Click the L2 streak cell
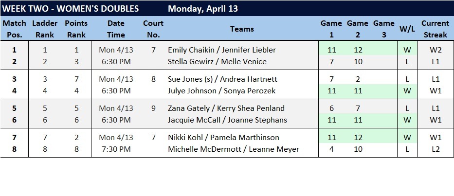This screenshot has width=454, height=196. click(x=435, y=149)
